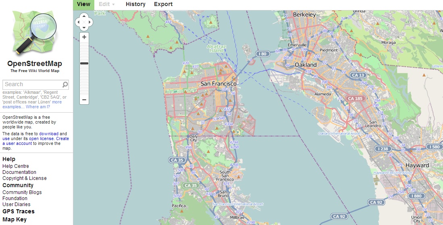Viewport: 443px width, 225px height.
Task: Click the Oakland International Airport label
Action: [x=339, y=133]
